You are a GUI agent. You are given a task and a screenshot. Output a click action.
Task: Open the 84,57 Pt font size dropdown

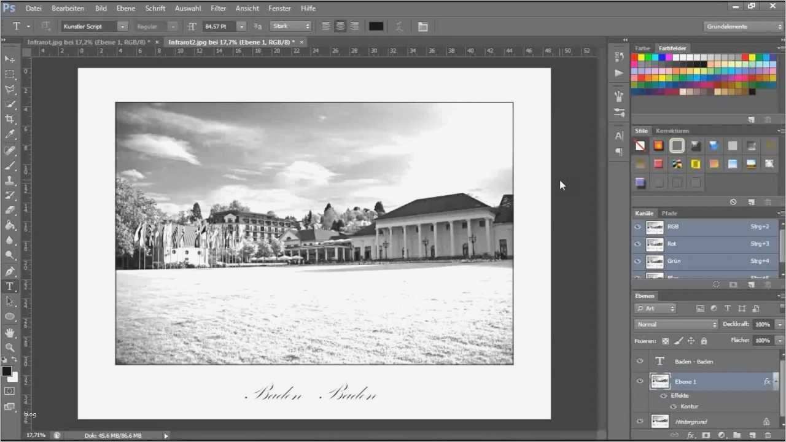[x=241, y=26]
